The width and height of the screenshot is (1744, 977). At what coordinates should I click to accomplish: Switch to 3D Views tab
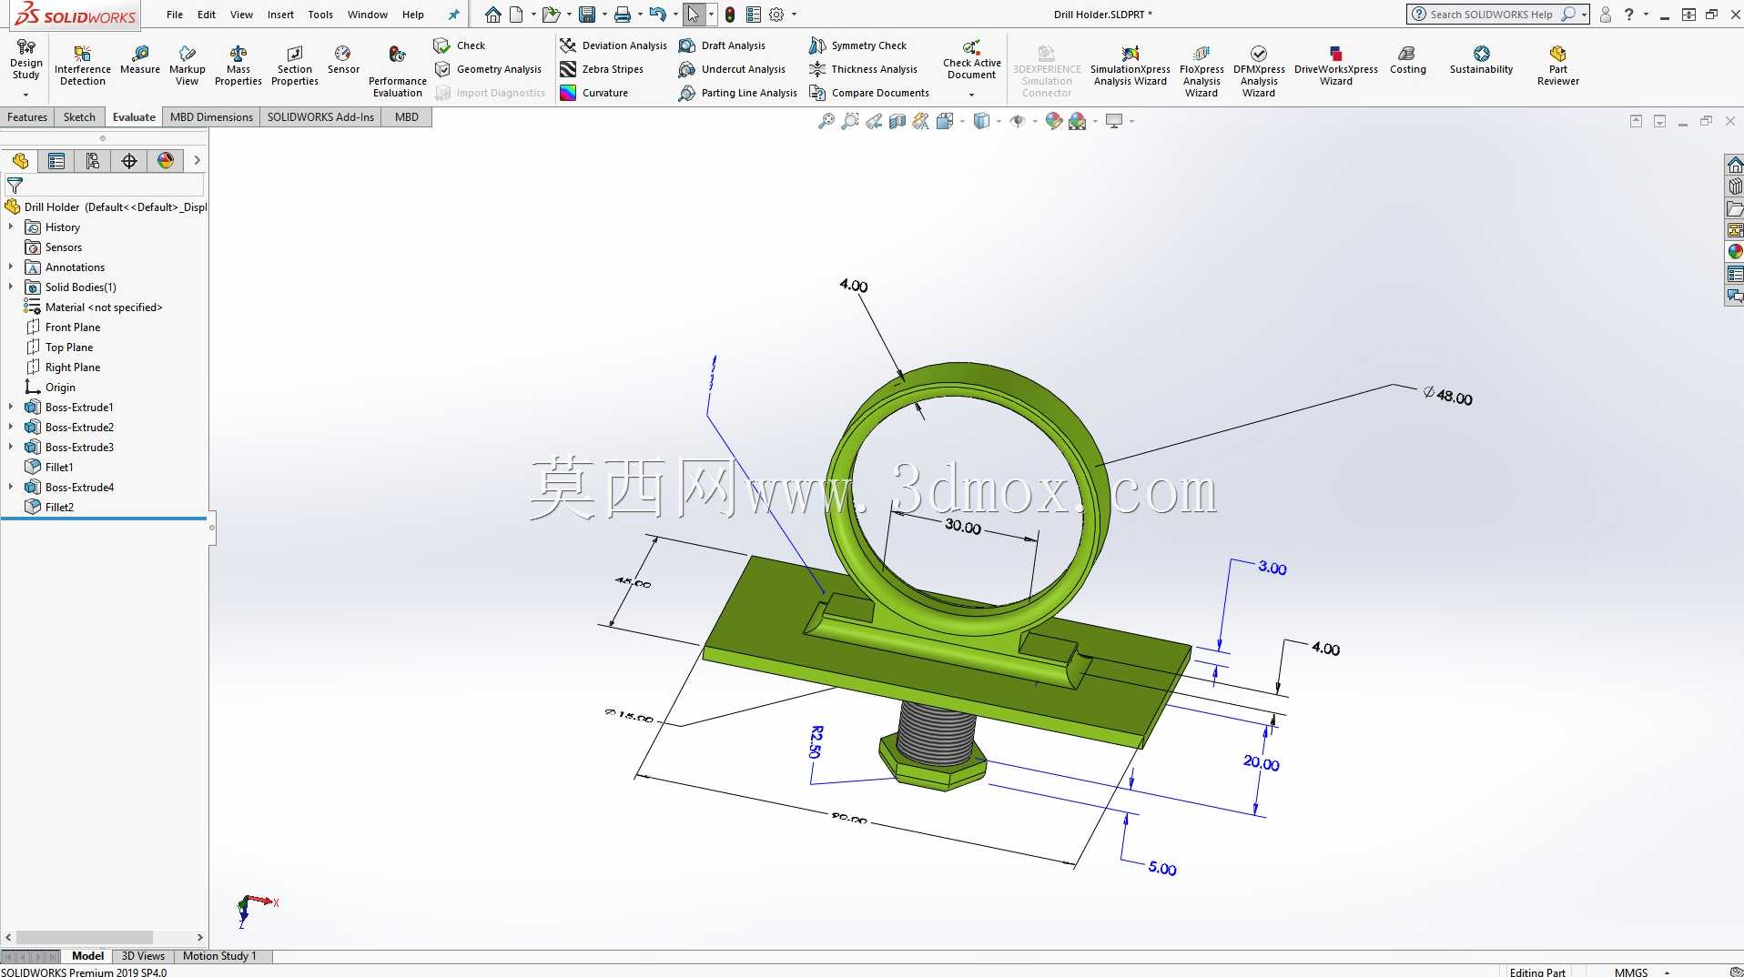143,956
